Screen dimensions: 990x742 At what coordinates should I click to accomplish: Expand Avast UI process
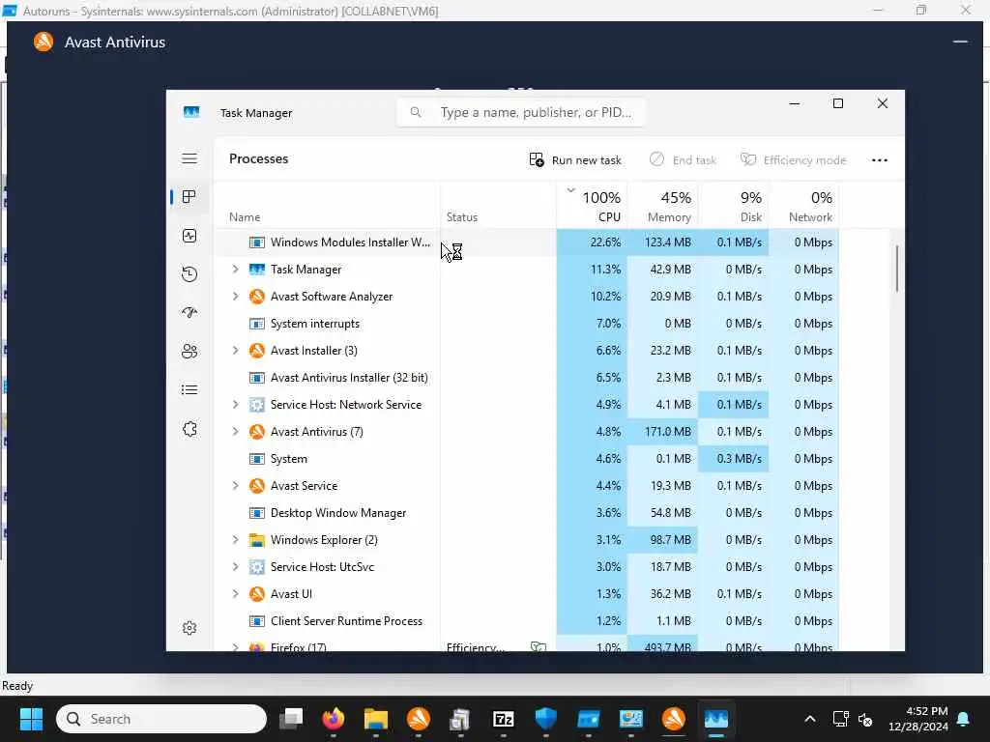pyautogui.click(x=236, y=594)
